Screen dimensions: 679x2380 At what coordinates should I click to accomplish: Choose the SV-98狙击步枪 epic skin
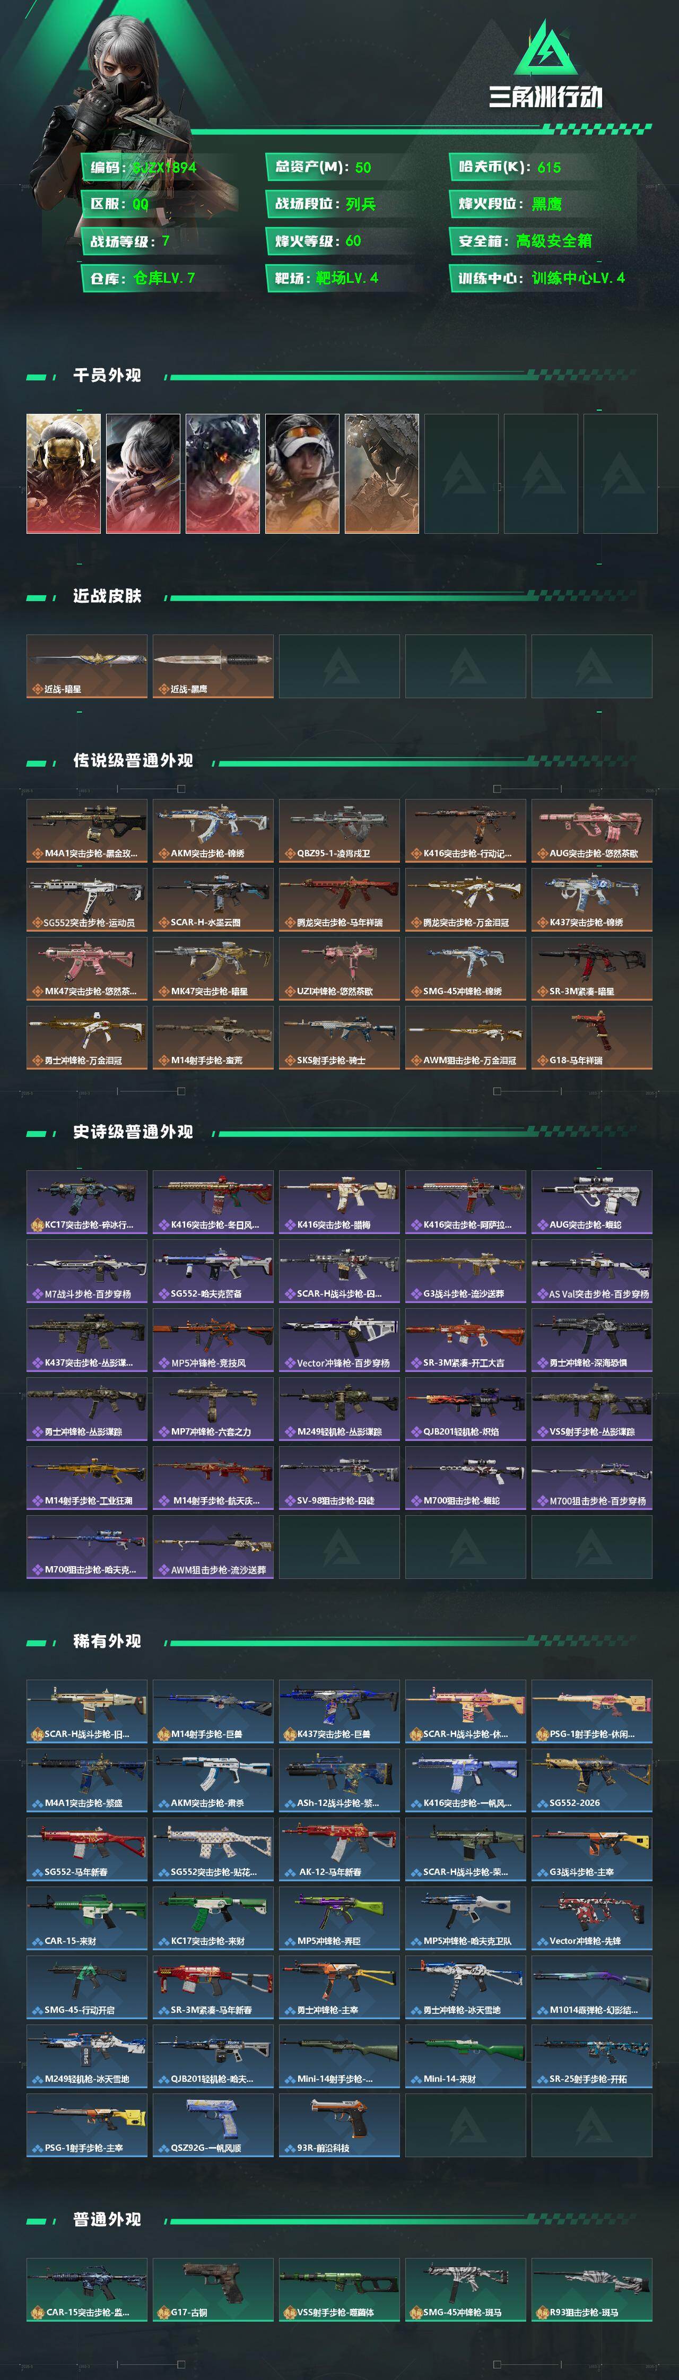click(x=339, y=1478)
